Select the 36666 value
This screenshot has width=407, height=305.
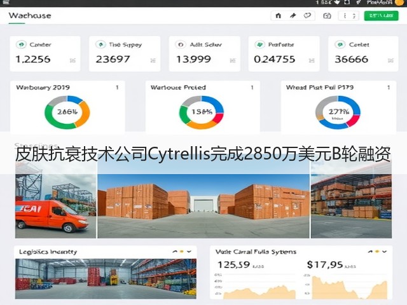coord(352,59)
